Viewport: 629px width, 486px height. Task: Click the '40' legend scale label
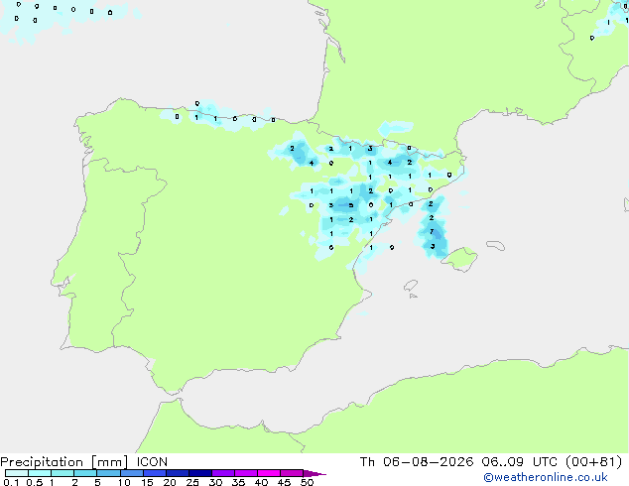pyautogui.click(x=261, y=482)
